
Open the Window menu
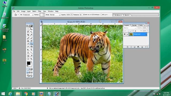pos(50,11)
